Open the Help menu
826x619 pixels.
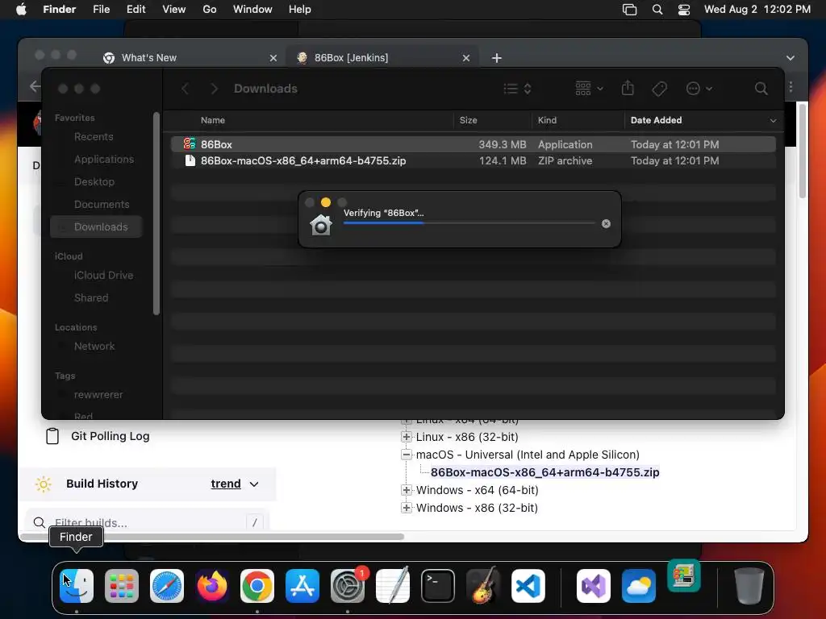(300, 10)
